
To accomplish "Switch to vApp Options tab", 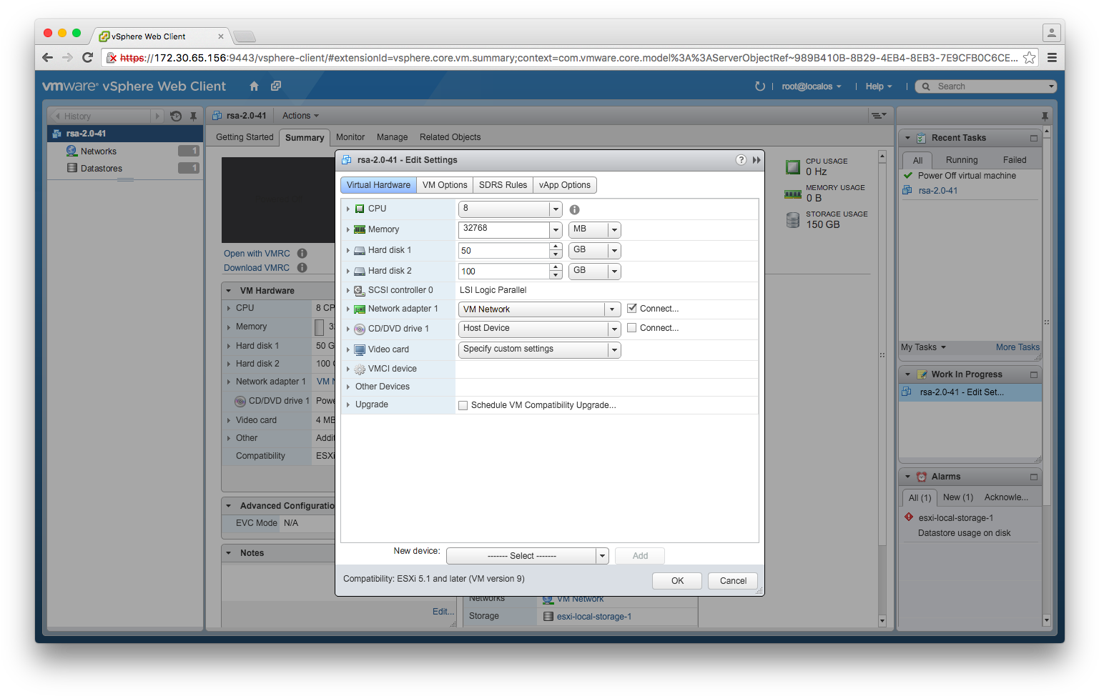I will (x=565, y=185).
